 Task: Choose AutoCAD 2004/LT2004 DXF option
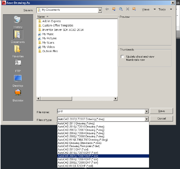103,159
